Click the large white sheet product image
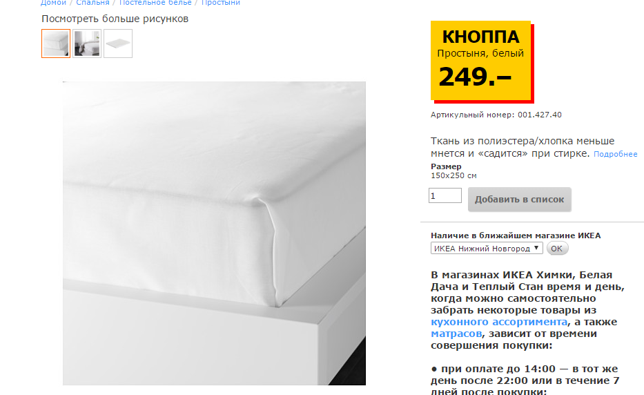This screenshot has height=395, width=644. [214, 233]
